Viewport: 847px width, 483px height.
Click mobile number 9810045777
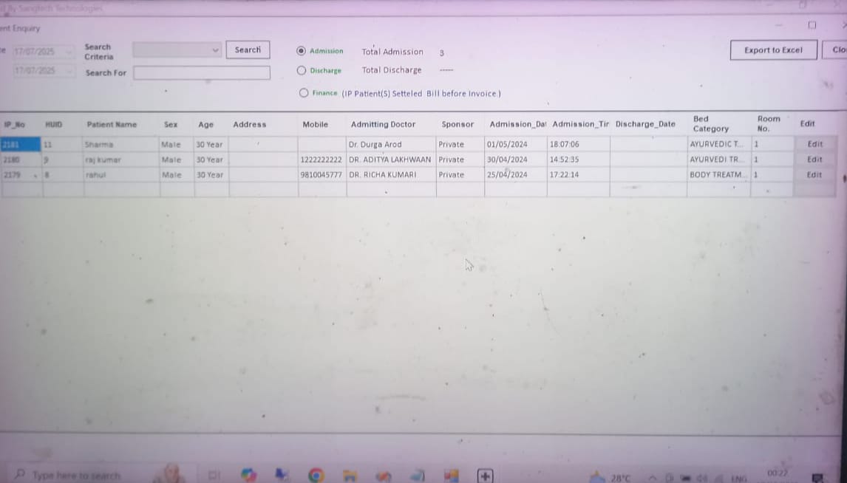(x=321, y=175)
